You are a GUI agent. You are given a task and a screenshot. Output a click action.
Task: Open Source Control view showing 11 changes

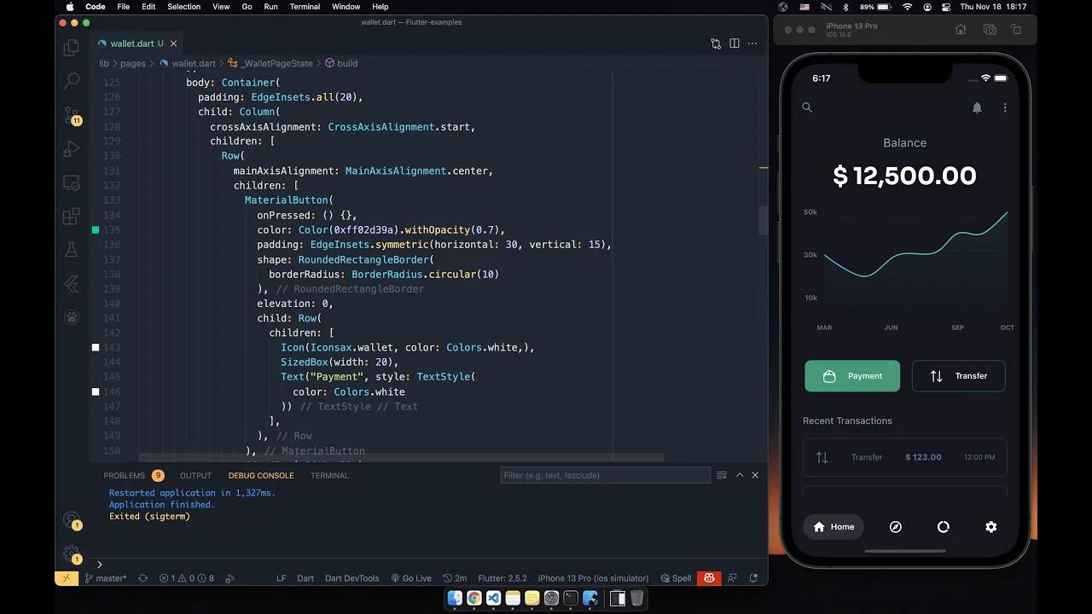coord(72,115)
